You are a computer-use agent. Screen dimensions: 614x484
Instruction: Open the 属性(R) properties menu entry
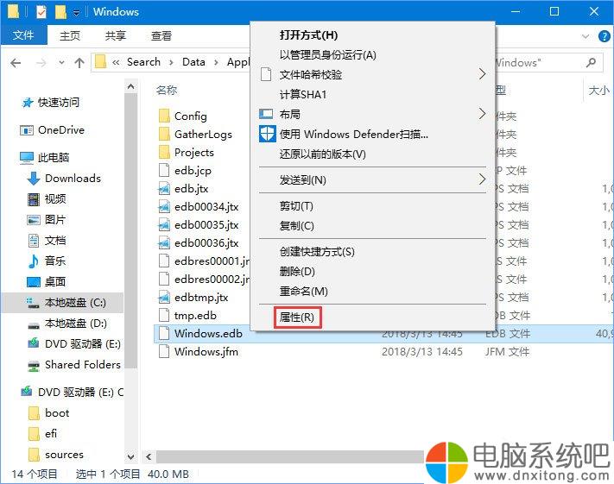(x=298, y=317)
